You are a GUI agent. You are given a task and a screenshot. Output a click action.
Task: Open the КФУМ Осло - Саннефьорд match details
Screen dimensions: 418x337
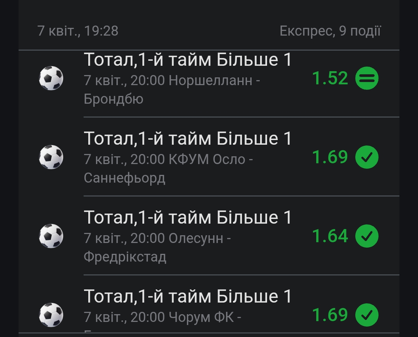[x=168, y=168]
